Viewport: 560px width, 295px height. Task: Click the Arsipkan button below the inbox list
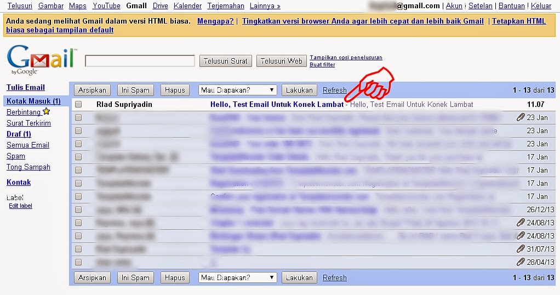pos(92,277)
